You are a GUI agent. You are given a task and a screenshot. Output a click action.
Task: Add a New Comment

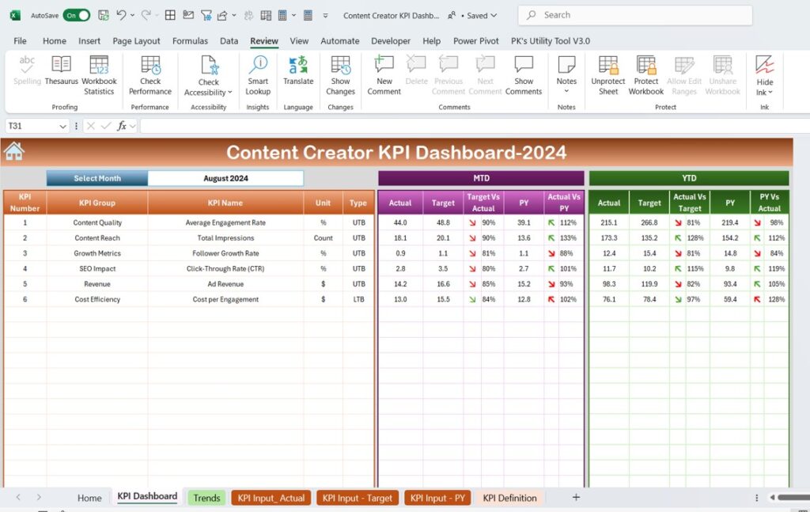(384, 75)
